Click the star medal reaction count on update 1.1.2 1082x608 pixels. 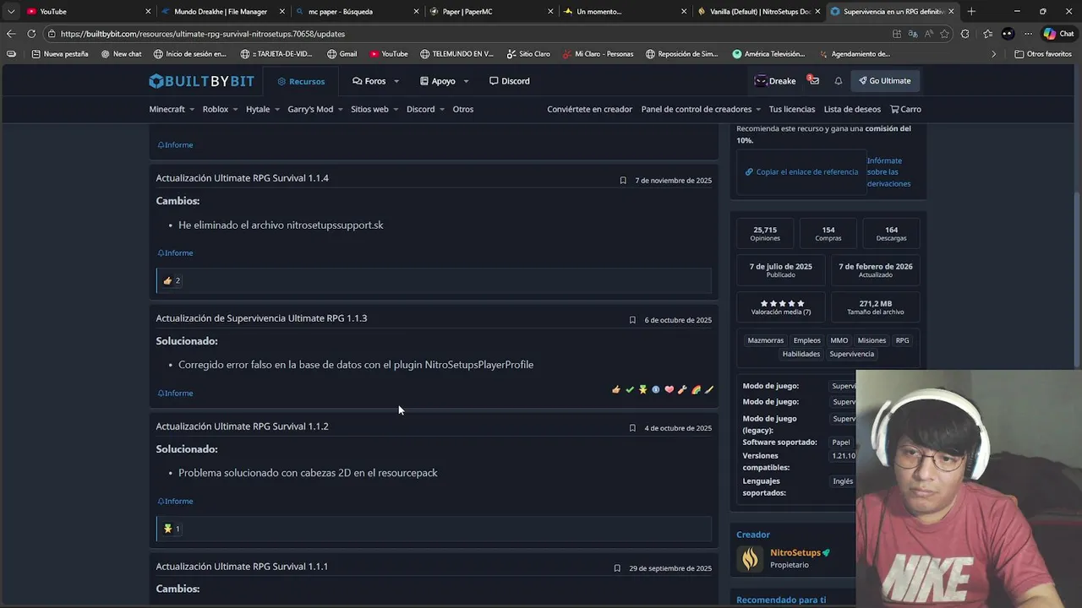click(x=172, y=529)
